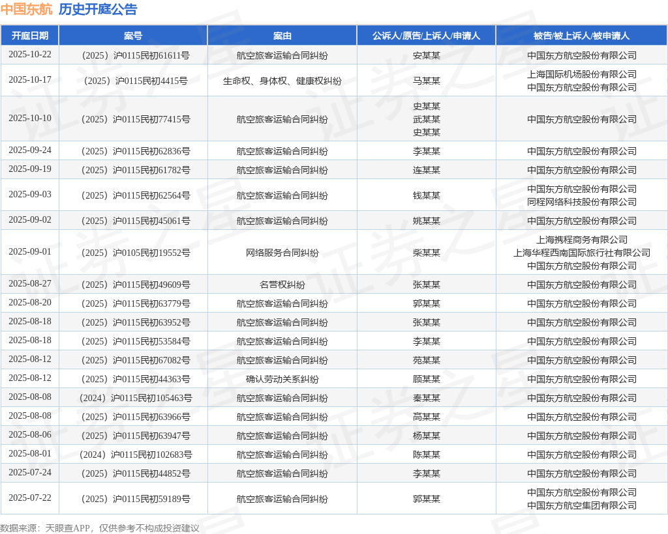Image resolution: width=668 pixels, height=534 pixels.
Task: Select plaintiff 马某某
Action: pyautogui.click(x=426, y=81)
